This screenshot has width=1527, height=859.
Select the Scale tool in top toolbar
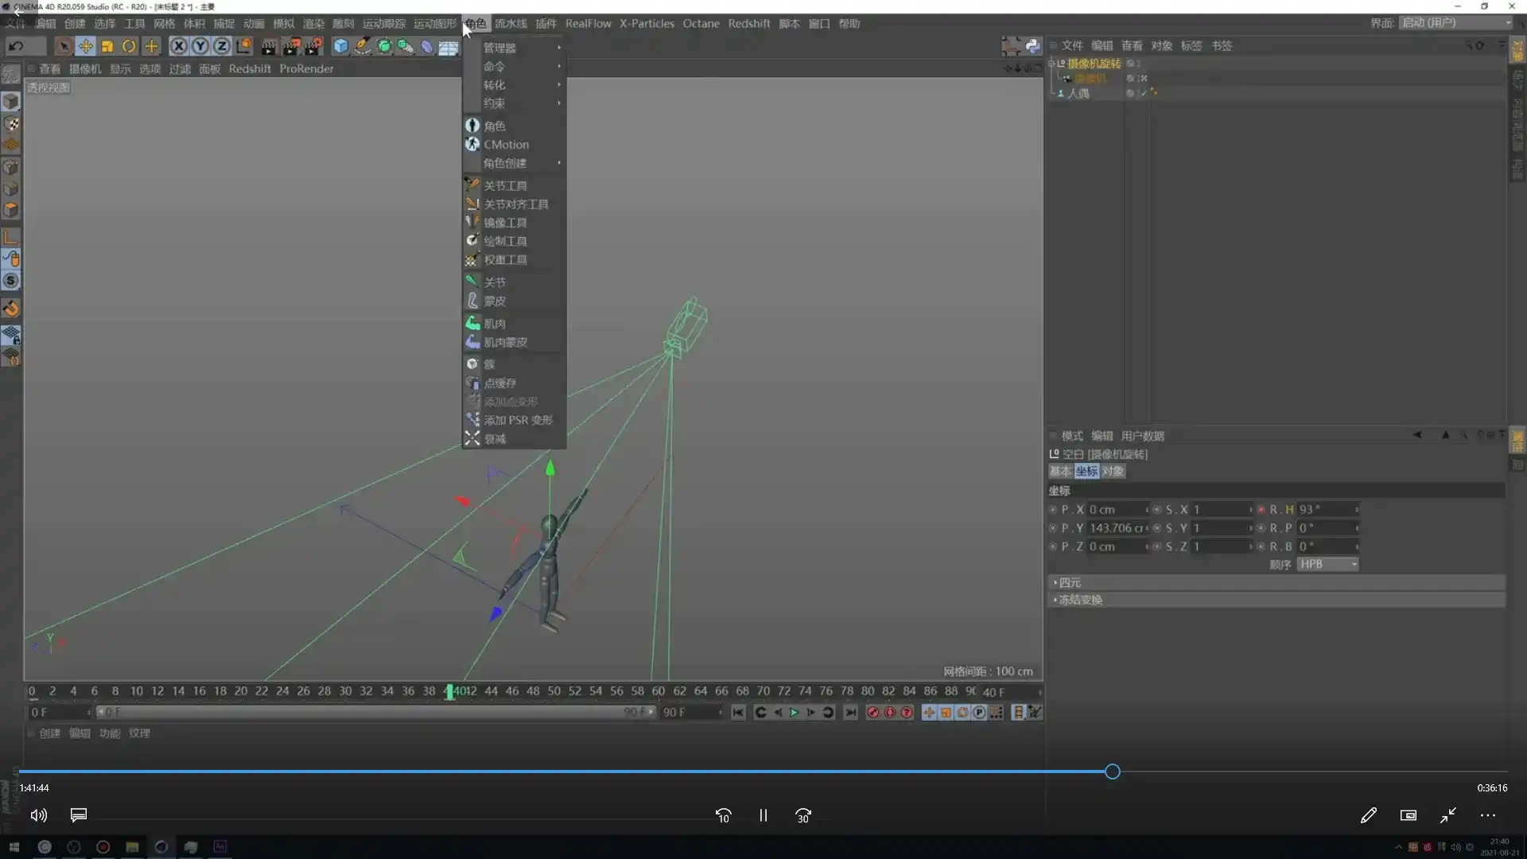click(107, 46)
